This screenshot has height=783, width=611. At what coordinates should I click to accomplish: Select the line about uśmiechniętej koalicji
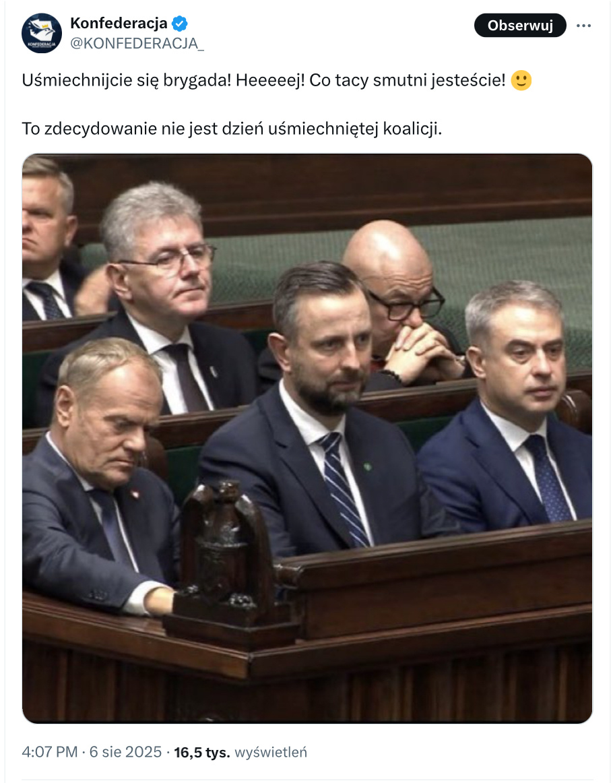pyautogui.click(x=232, y=129)
